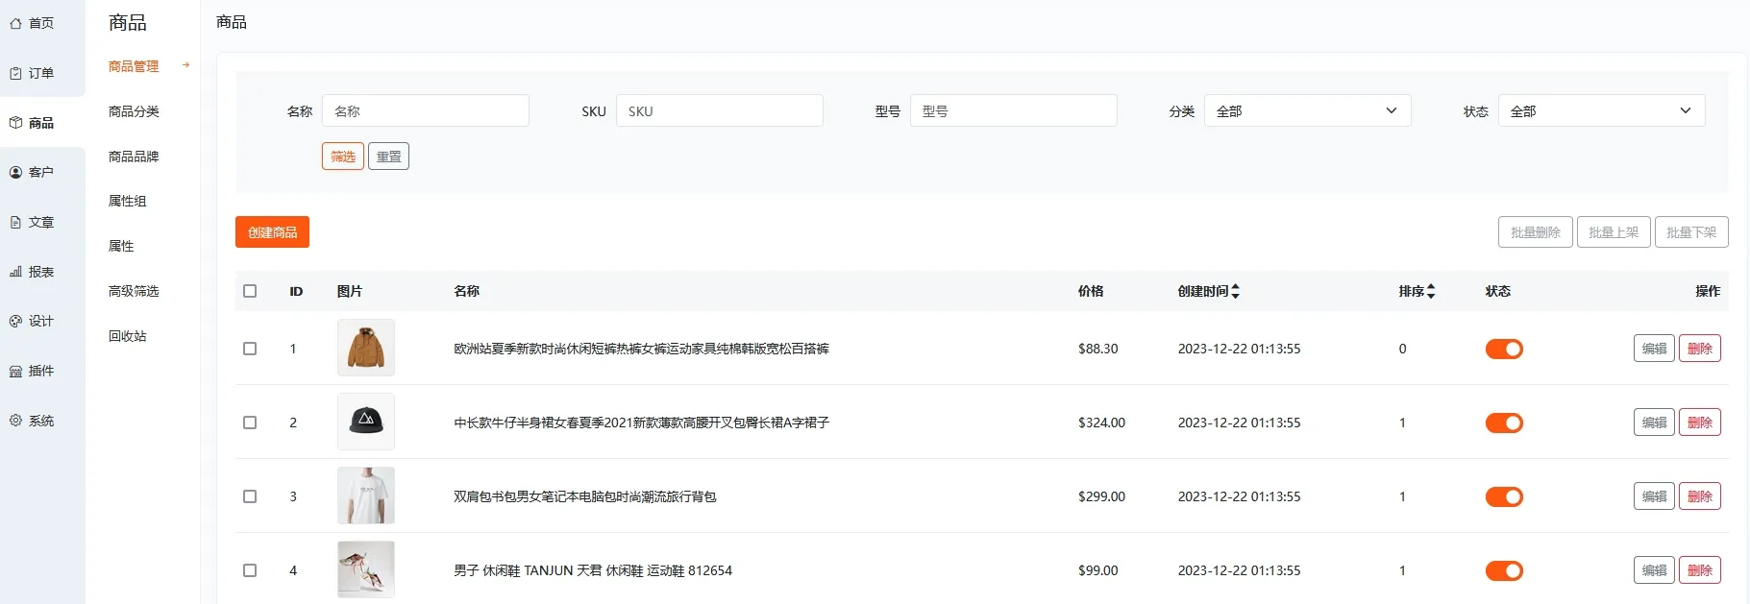The width and height of the screenshot is (1750, 604).
Task: Open 属性 in the submenu
Action: coord(121,246)
